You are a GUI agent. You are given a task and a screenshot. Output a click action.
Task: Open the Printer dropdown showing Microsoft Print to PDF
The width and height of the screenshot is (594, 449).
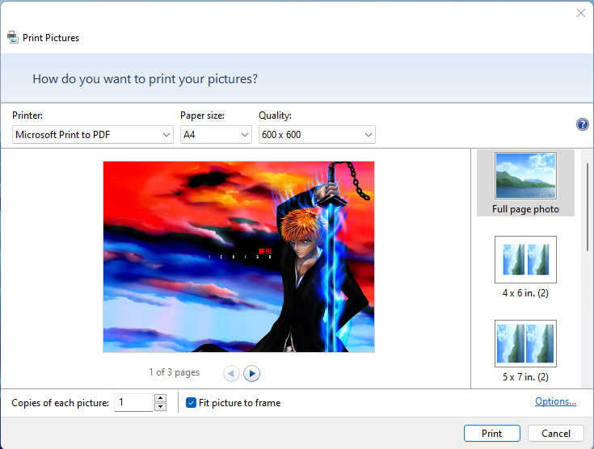(93, 135)
